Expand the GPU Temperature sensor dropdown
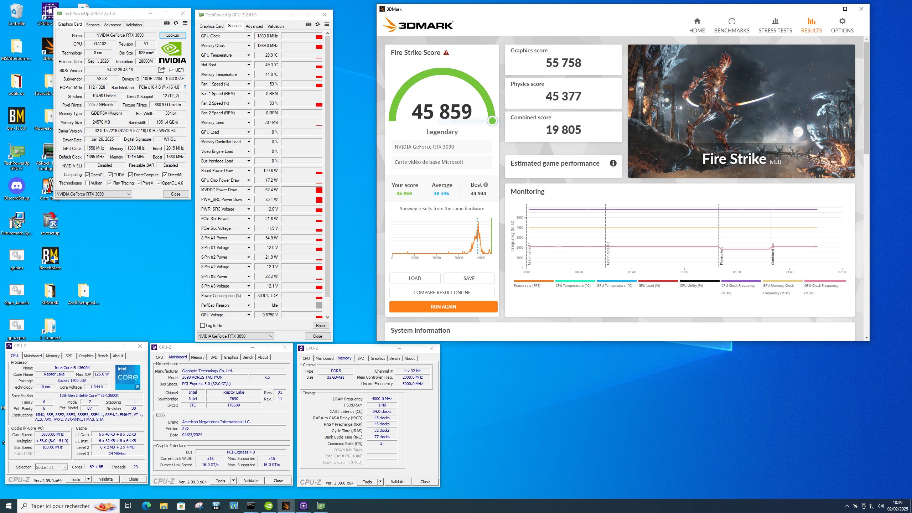Viewport: 912px width, 513px height. 249,55
